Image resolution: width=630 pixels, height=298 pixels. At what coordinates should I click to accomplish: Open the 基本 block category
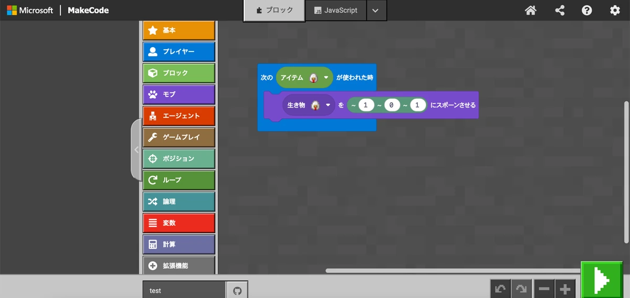178,30
